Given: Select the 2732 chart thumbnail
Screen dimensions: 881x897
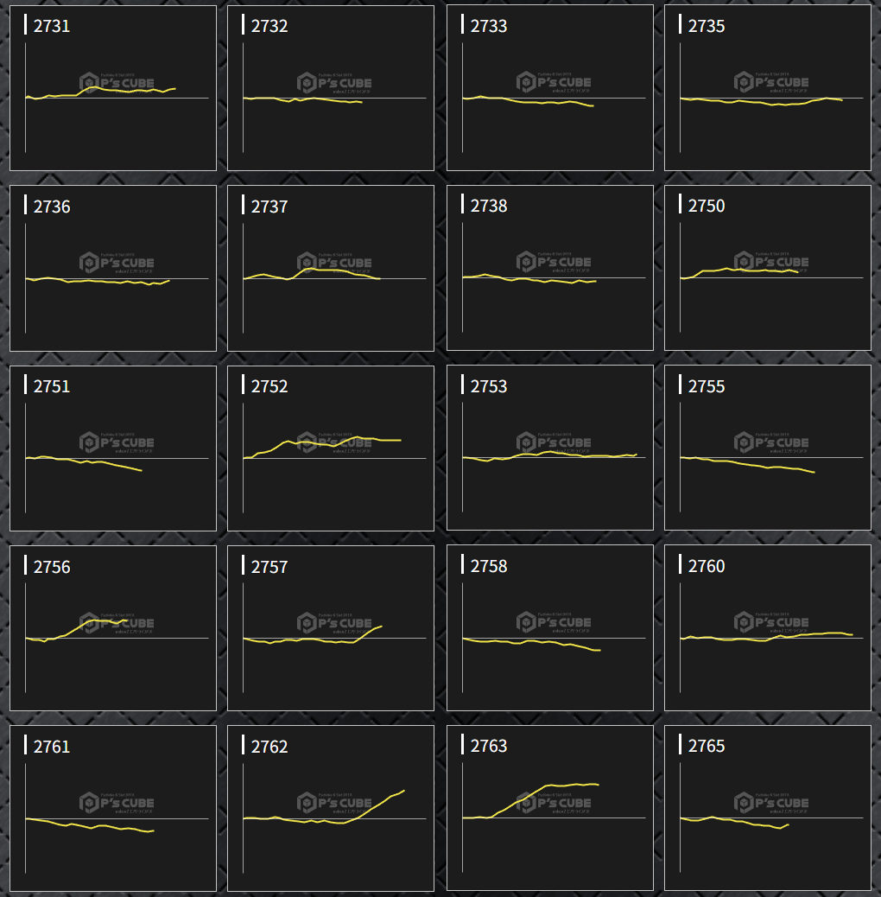Looking at the screenshot, I should (331, 88).
